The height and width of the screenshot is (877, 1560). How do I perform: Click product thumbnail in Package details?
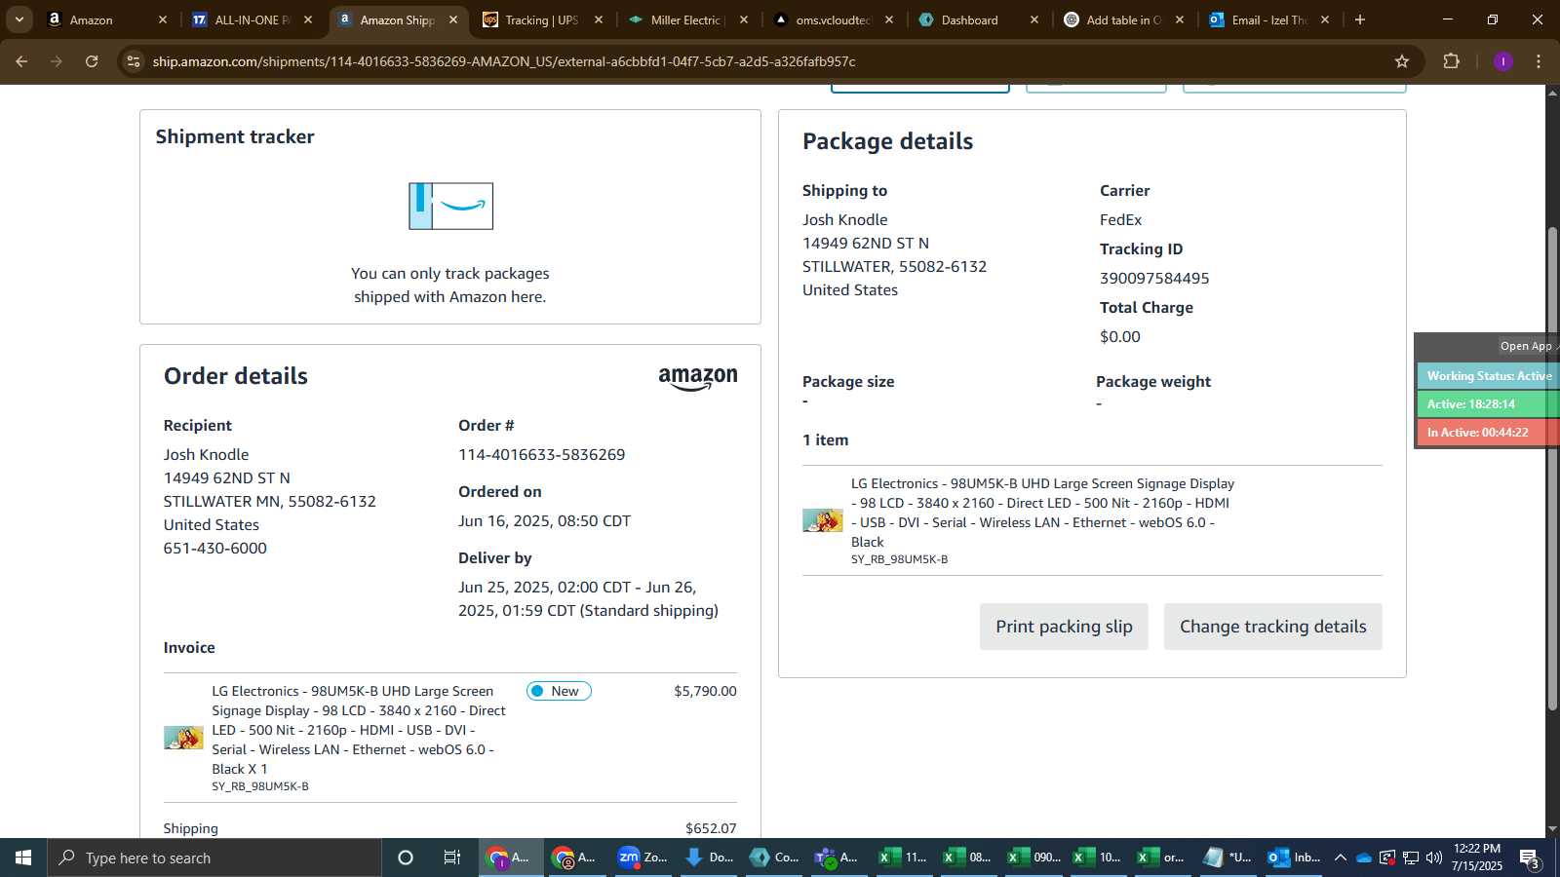(822, 520)
